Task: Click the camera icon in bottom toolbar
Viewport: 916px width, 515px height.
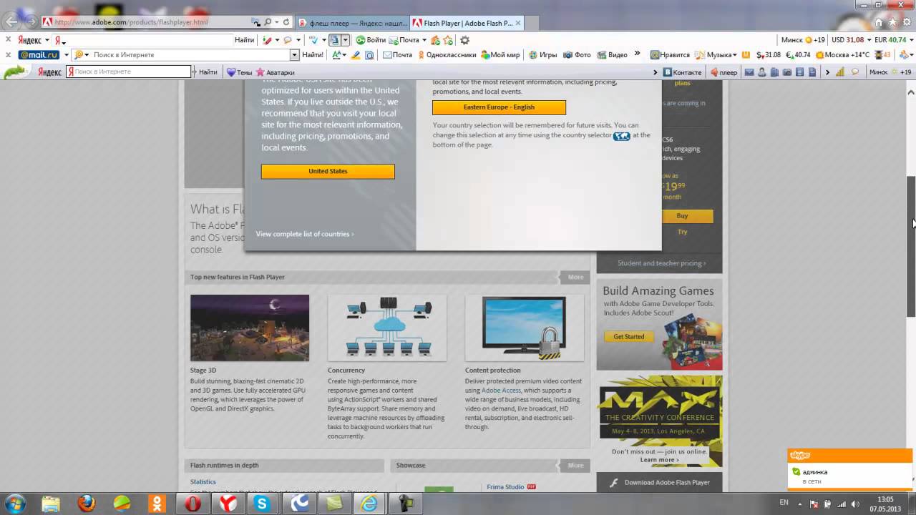Action: point(787,72)
